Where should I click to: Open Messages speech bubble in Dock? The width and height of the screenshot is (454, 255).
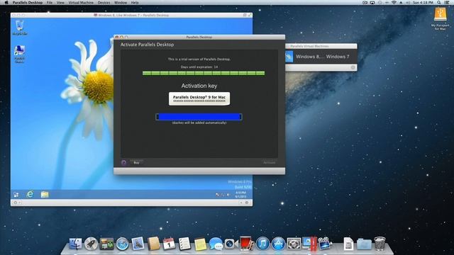click(x=216, y=244)
